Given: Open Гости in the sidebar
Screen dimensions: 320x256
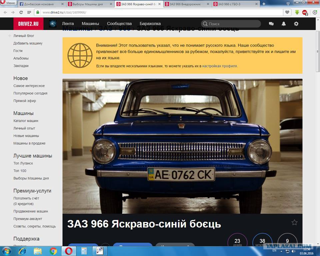Looking at the screenshot, I should point(18,51).
